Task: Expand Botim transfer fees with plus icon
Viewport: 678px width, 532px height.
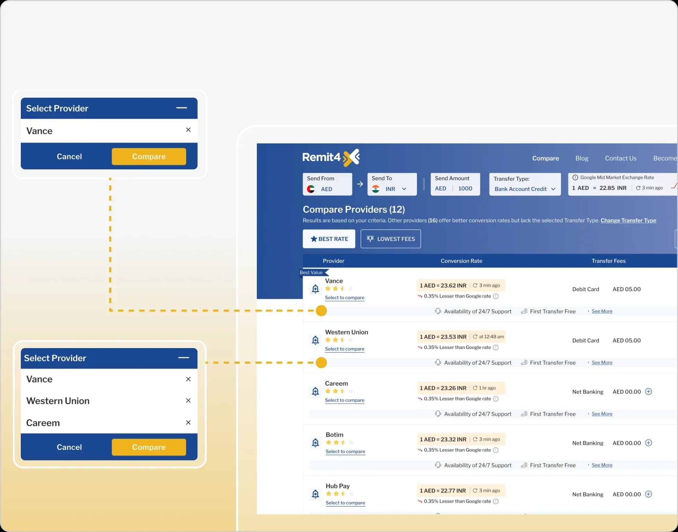Action: pos(648,443)
